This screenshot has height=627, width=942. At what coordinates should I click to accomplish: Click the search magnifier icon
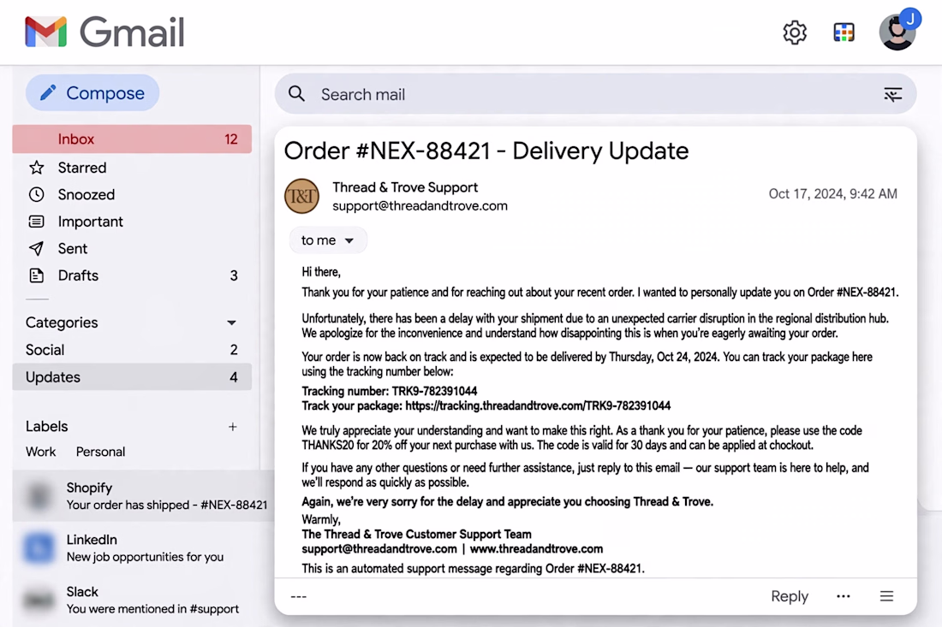(x=296, y=93)
